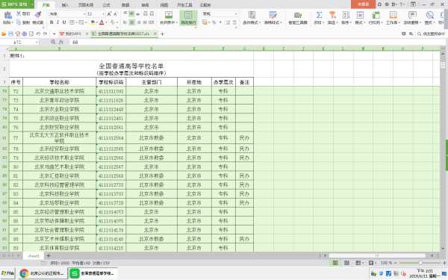Click the Sort icon
This screenshot has width=448, height=280.
click(x=346, y=15)
